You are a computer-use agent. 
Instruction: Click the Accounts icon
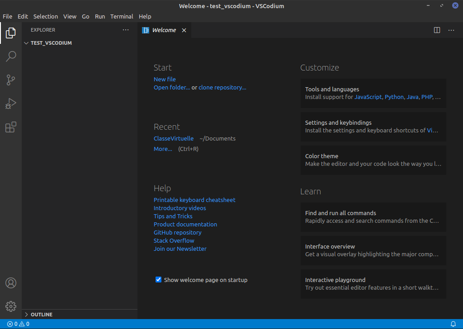[11, 283]
